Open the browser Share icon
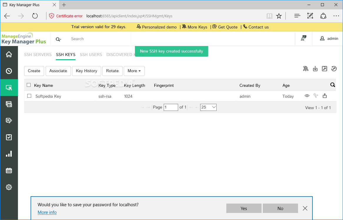Viewport: 343px width, 220px height. (323, 16)
